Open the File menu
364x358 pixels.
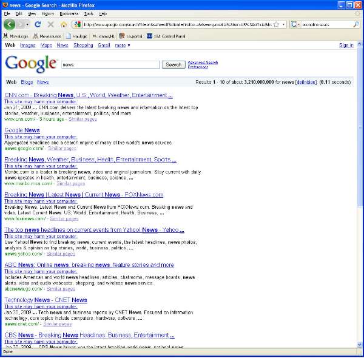7,14
